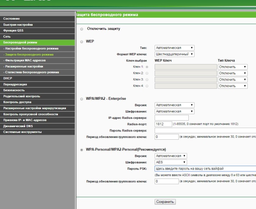Select the WEP security radio button

tap(82, 41)
